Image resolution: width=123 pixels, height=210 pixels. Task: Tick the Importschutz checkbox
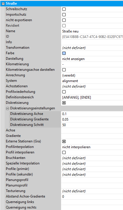click(x=64, y=15)
